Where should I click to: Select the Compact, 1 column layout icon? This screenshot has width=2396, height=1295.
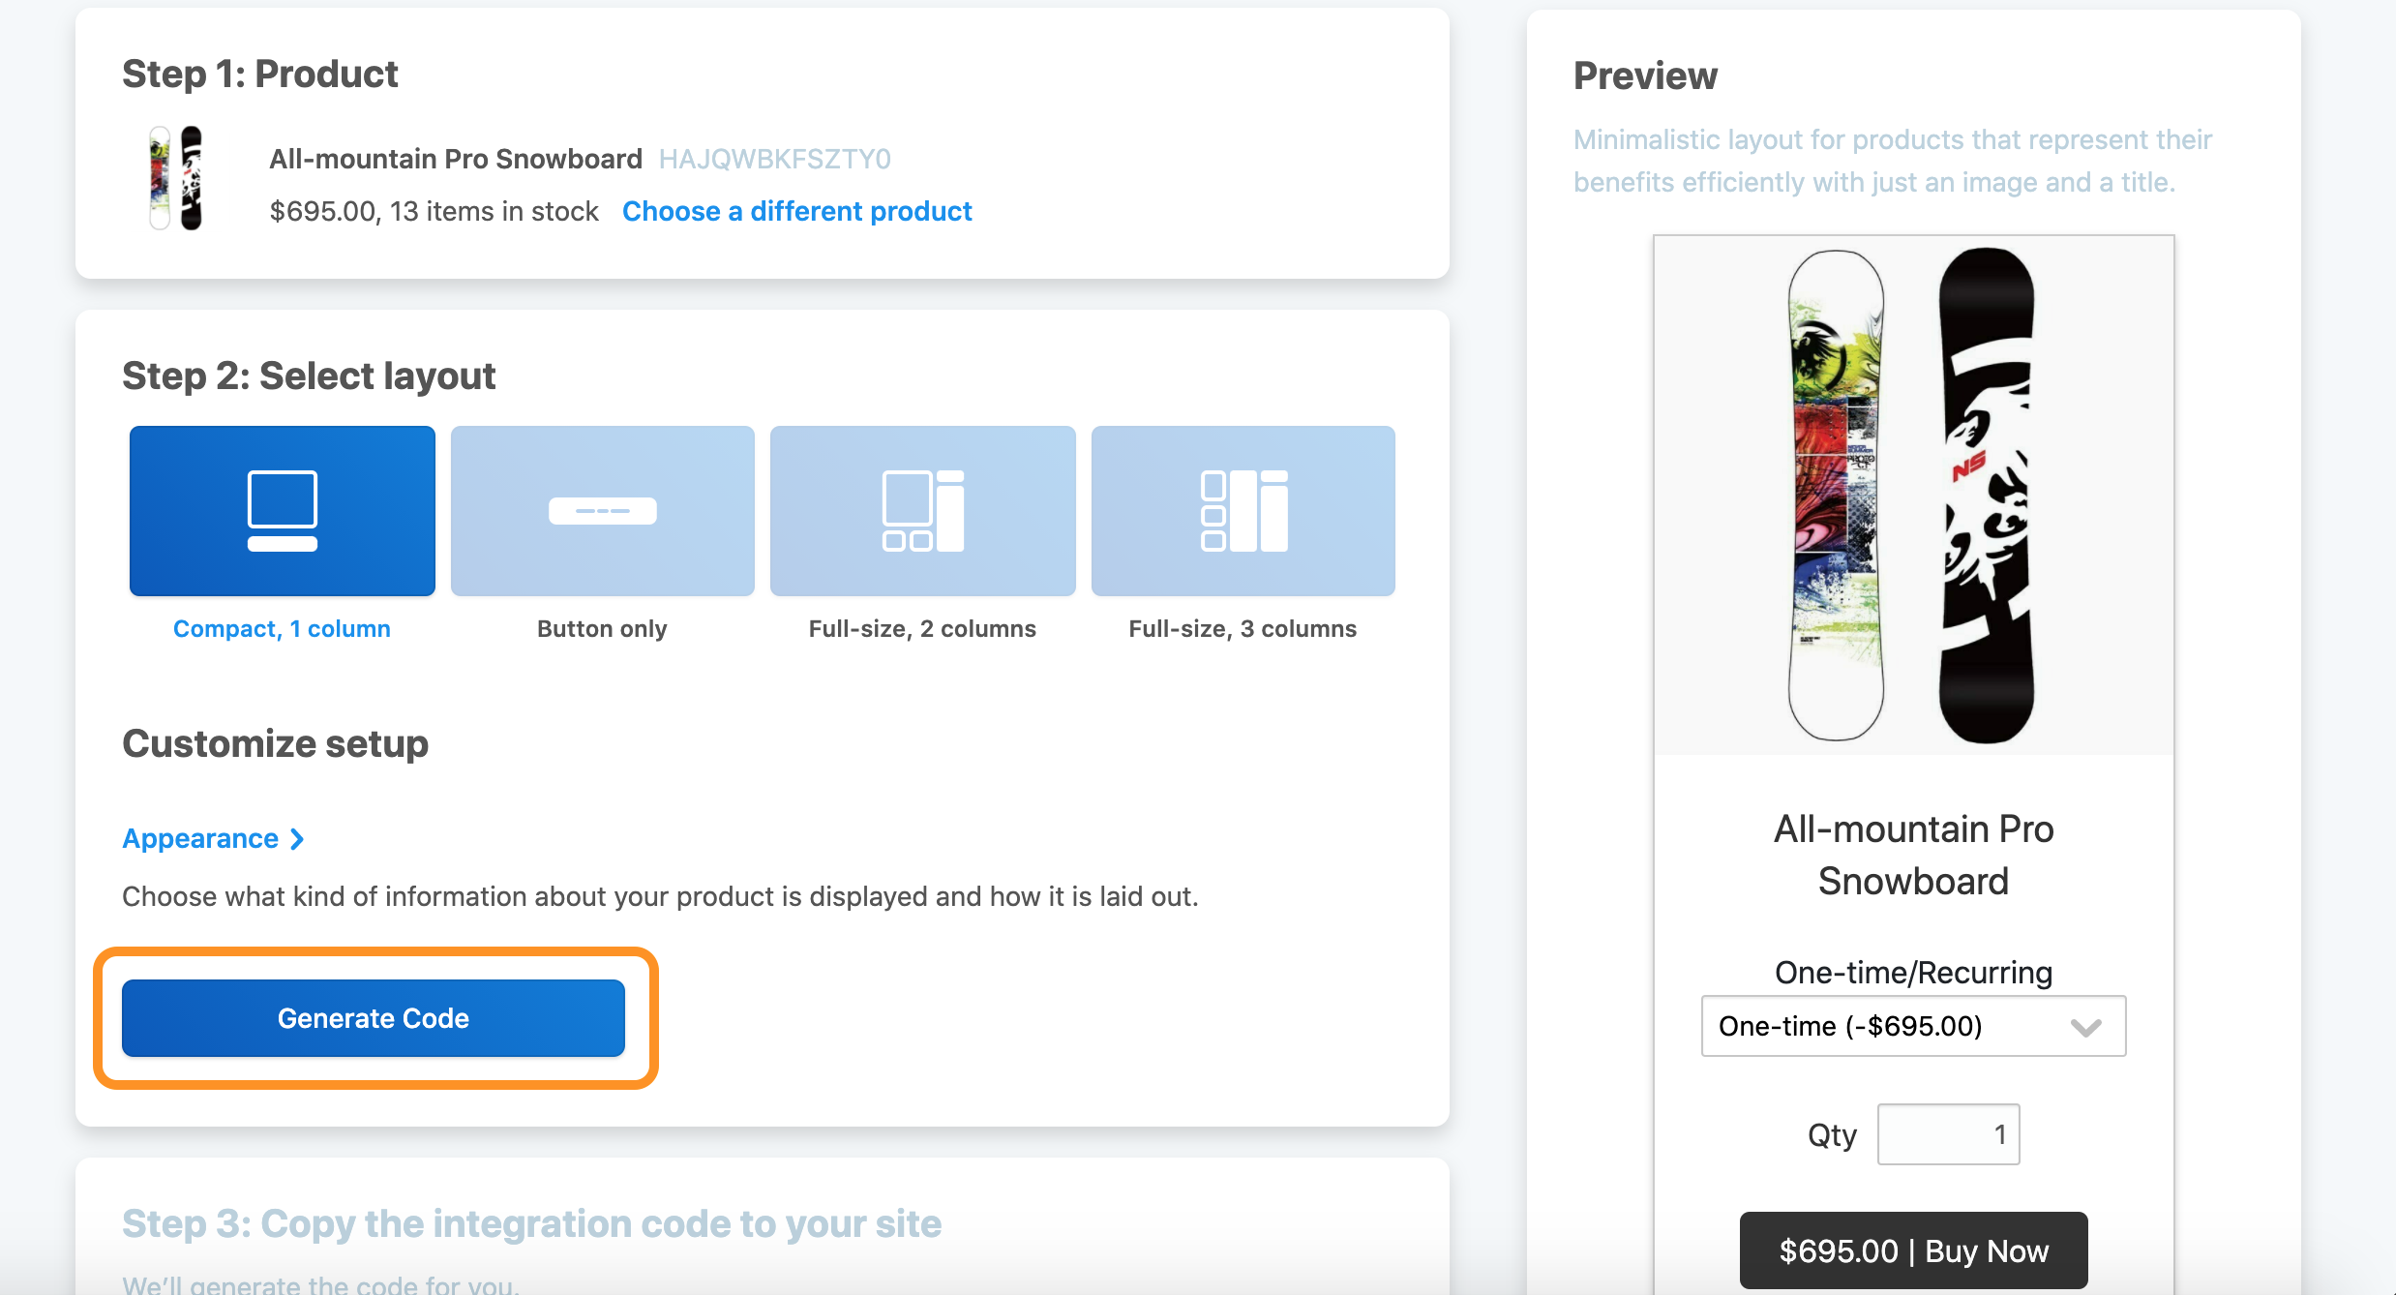(x=283, y=511)
